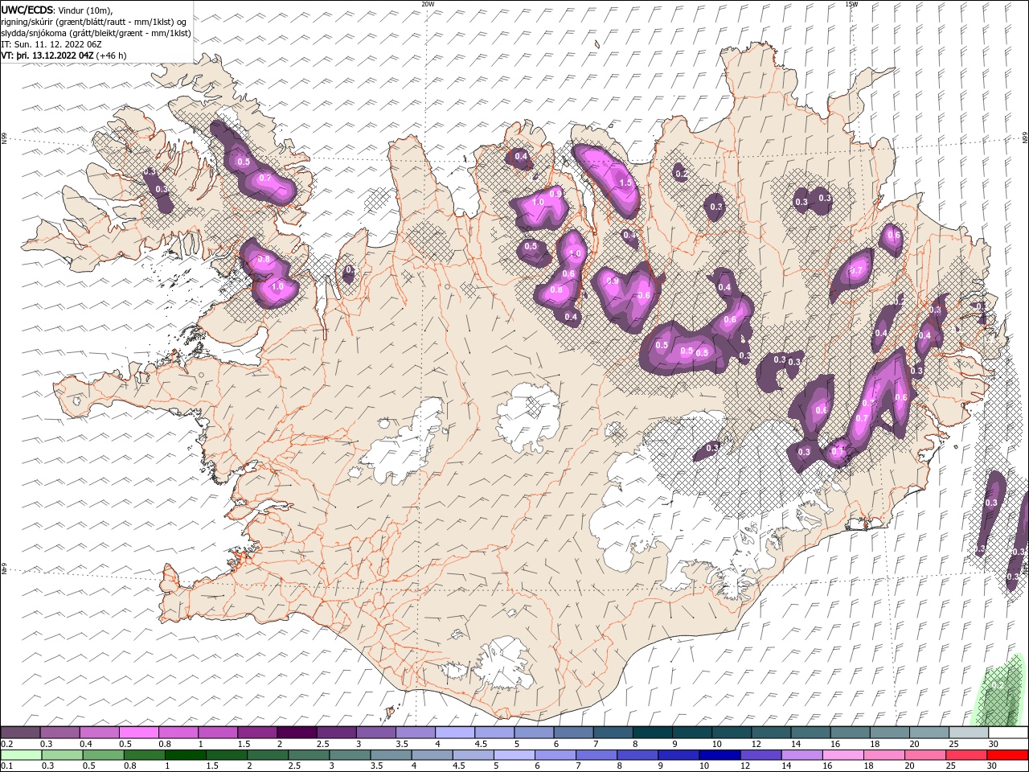Click the dark mauve 0.2 swatch in upper scale
Image resolution: width=1029 pixels, height=772 pixels.
click(x=20, y=733)
